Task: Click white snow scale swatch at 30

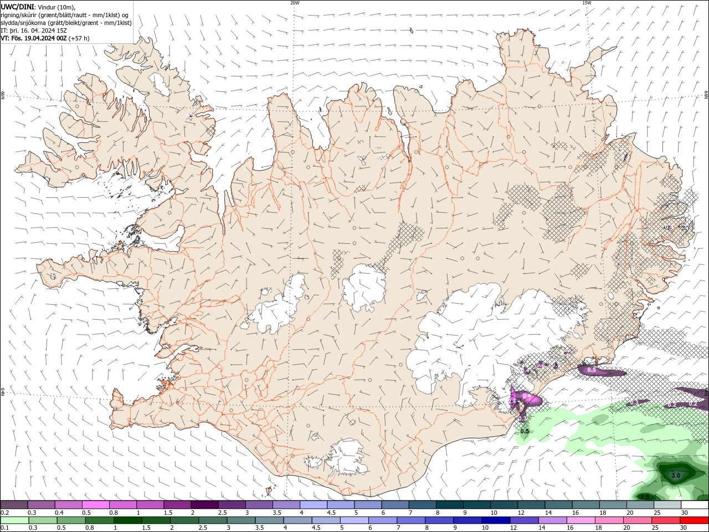Action: [x=695, y=505]
